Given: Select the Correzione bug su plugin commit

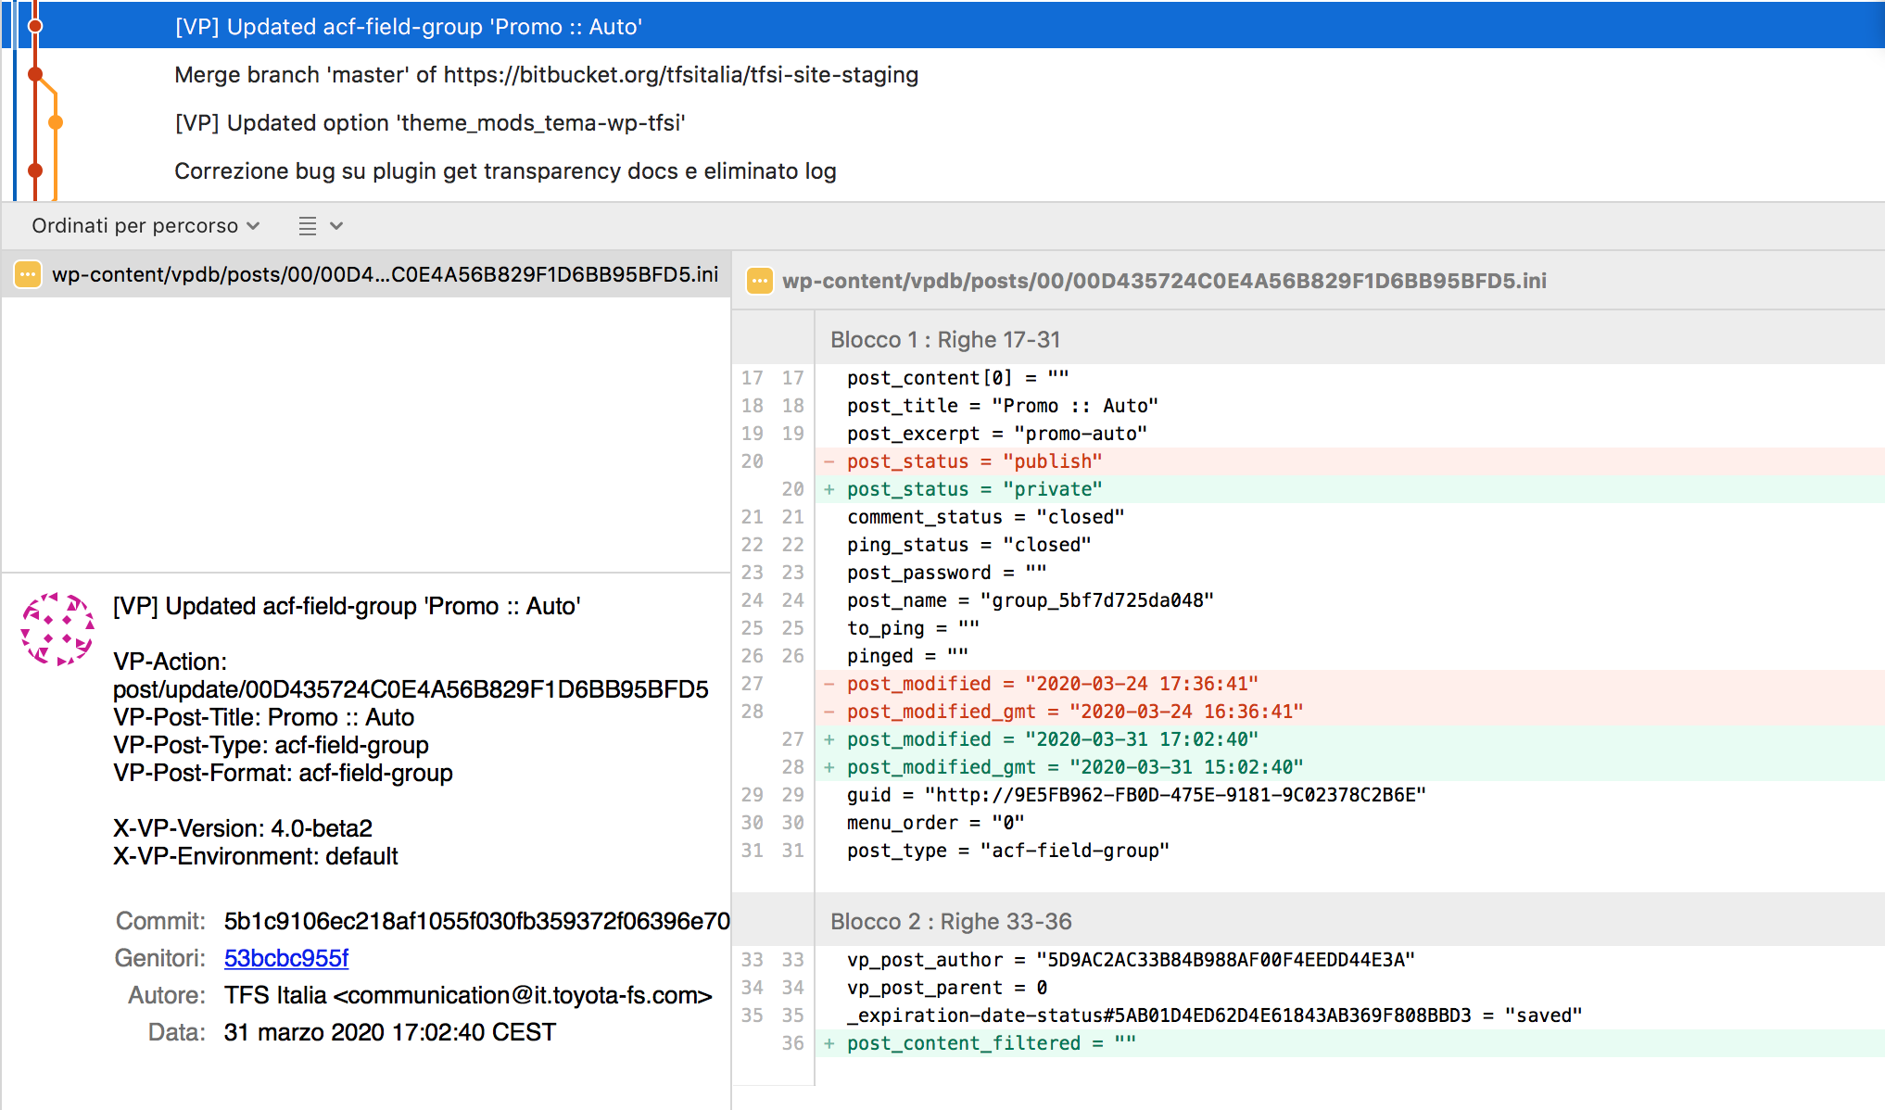Looking at the screenshot, I should (x=505, y=171).
